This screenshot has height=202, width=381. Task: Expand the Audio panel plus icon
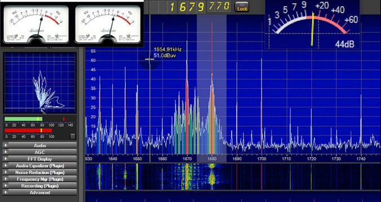click(x=5, y=145)
